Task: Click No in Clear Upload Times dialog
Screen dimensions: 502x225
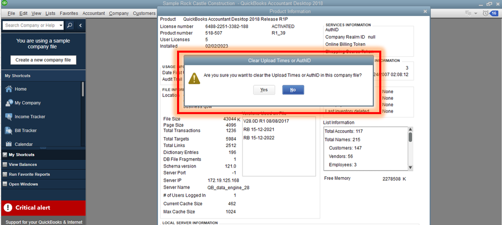Action: [x=293, y=90]
